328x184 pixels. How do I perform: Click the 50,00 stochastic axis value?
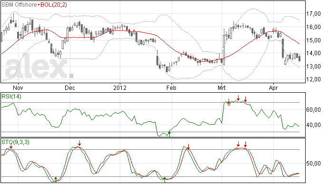click(313, 163)
